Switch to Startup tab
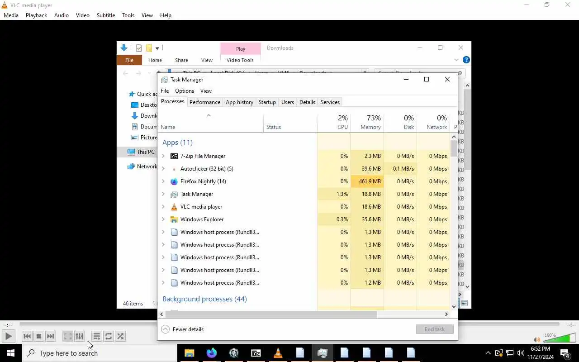 coord(267,102)
